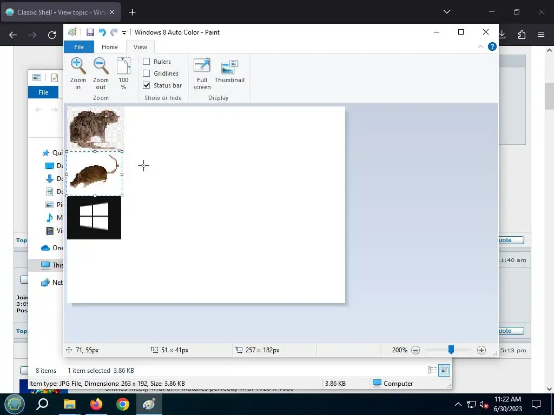Open new browser tab with plus button
Image resolution: width=554 pixels, height=415 pixels.
132,12
